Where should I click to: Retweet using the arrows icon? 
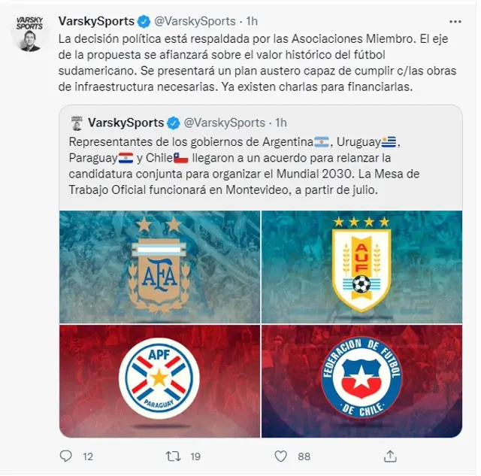(174, 456)
